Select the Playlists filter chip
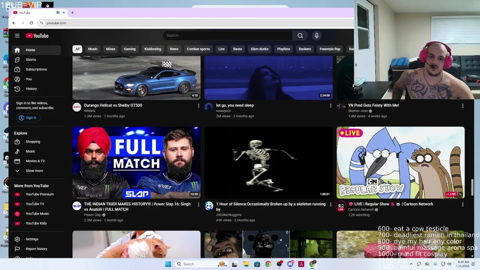The width and height of the screenshot is (480, 270). [x=283, y=49]
